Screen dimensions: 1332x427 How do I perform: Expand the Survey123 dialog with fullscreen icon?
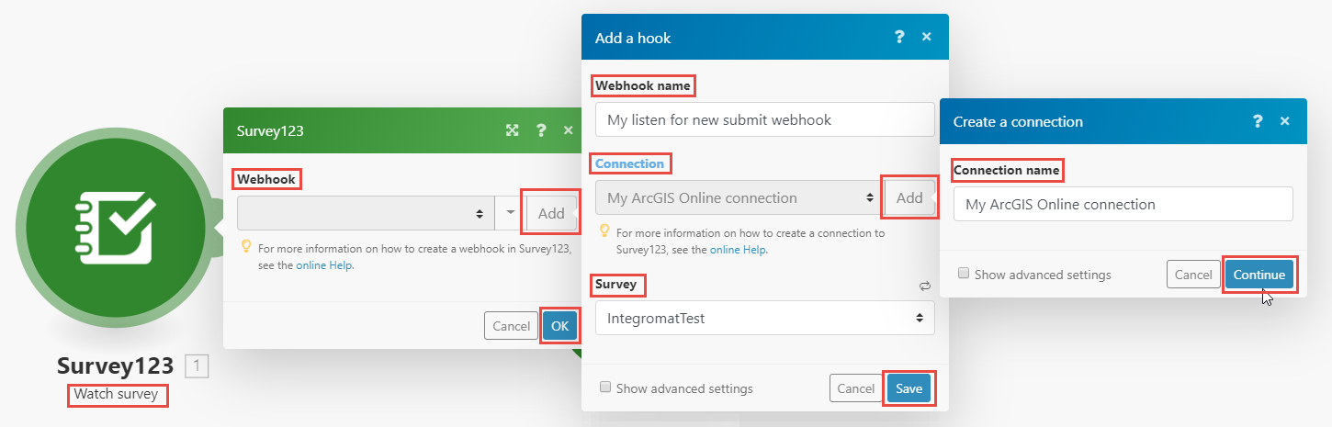(x=513, y=130)
